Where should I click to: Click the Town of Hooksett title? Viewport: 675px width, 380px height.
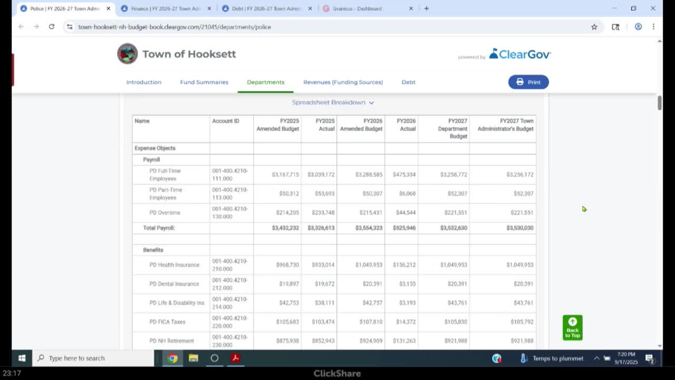(189, 54)
